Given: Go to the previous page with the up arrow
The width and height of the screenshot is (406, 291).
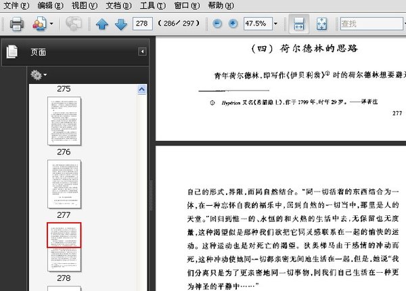Looking at the screenshot, I should (102, 24).
